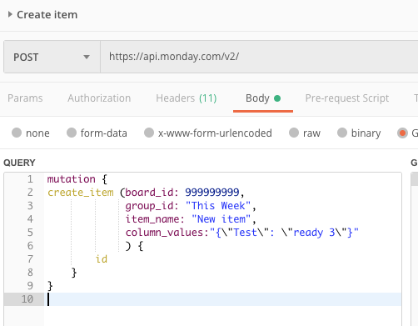Viewport: 418px width, 326px height.
Task: Click the QUERY heading label
Action: click(x=19, y=163)
